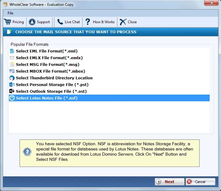Select MSG File Format(*.msg)
The image size is (221, 191).
click(x=109, y=64)
